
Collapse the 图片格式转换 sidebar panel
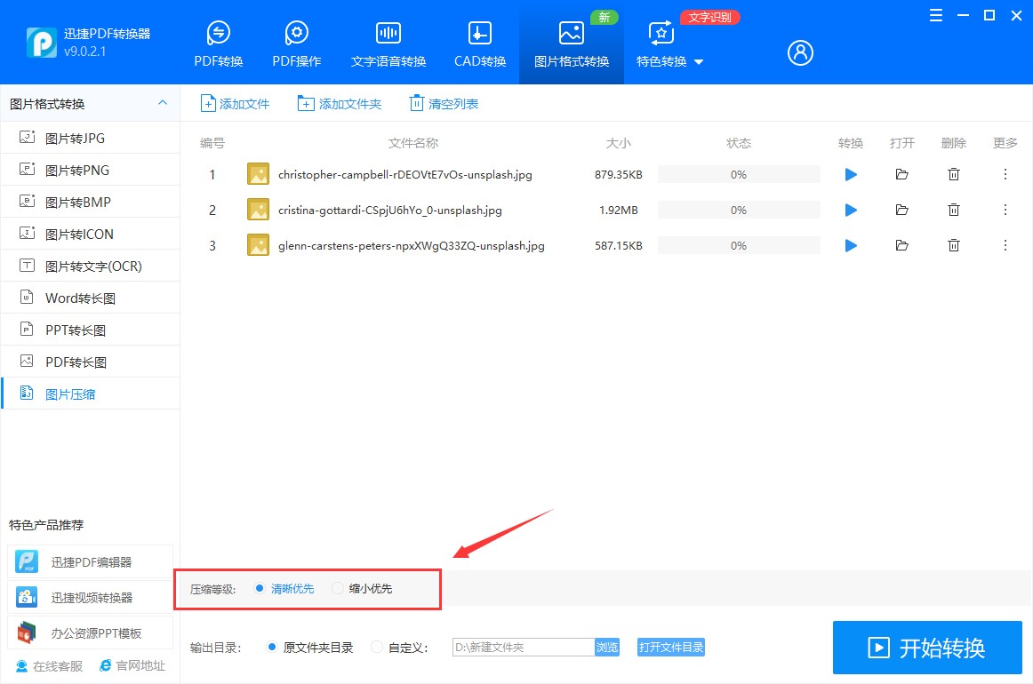[x=163, y=103]
